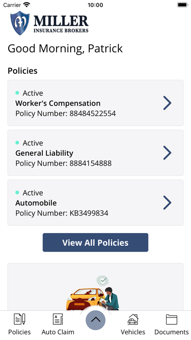Viewport: 191px width, 340px height.
Task: Open Automobile policy chevron arrow
Action: tap(167, 203)
